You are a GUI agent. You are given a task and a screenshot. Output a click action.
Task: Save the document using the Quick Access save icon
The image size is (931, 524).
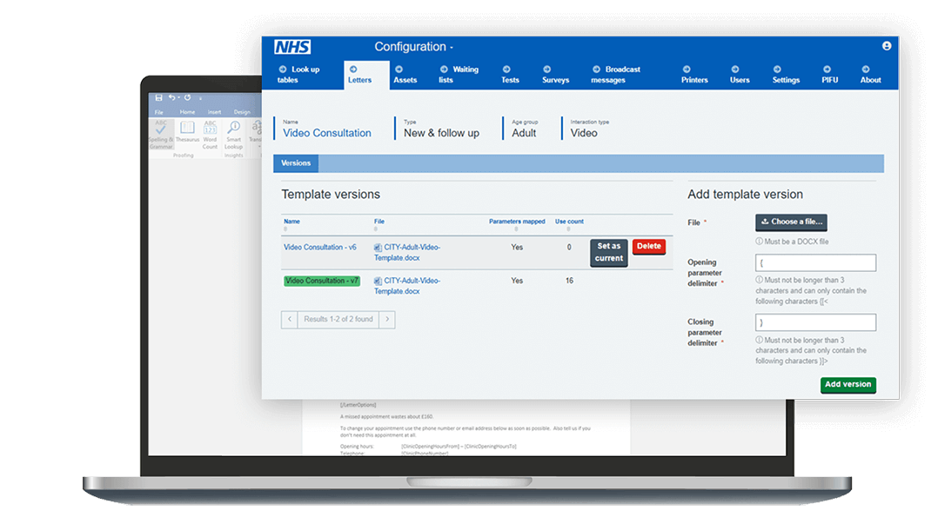coord(159,97)
